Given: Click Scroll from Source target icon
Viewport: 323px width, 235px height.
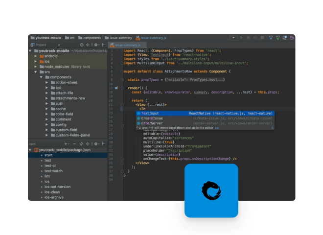Looking at the screenshot, I should (x=82, y=45).
